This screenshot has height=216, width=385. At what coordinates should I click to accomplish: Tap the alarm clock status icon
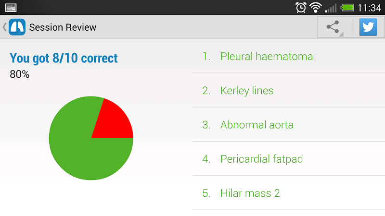(301, 7)
